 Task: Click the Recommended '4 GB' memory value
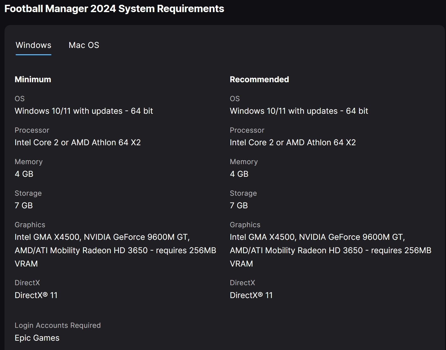pyautogui.click(x=239, y=174)
